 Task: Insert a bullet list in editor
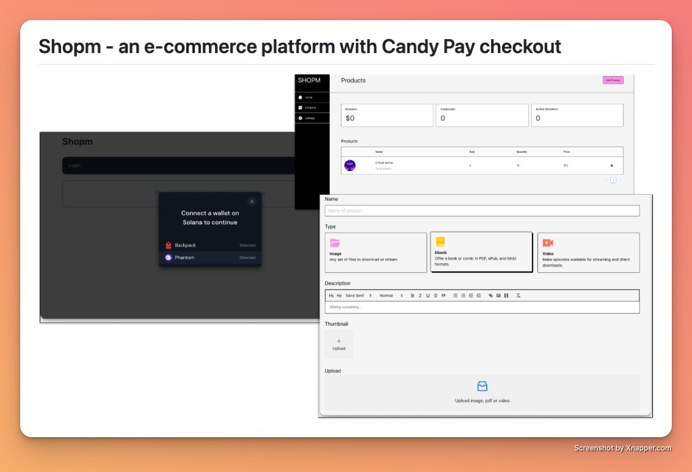463,296
